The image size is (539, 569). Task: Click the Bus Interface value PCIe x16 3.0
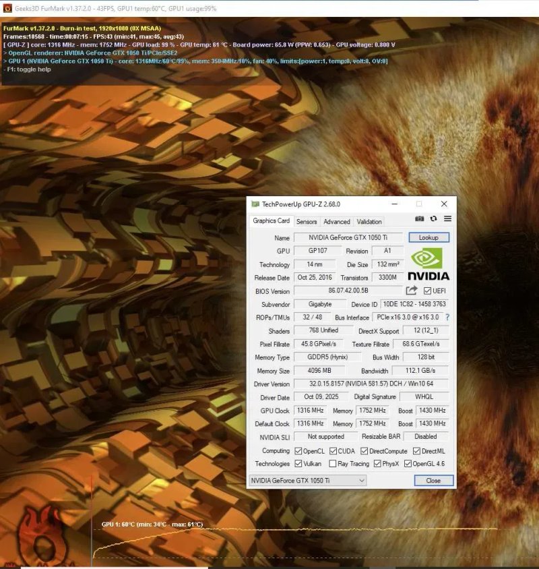coord(408,317)
